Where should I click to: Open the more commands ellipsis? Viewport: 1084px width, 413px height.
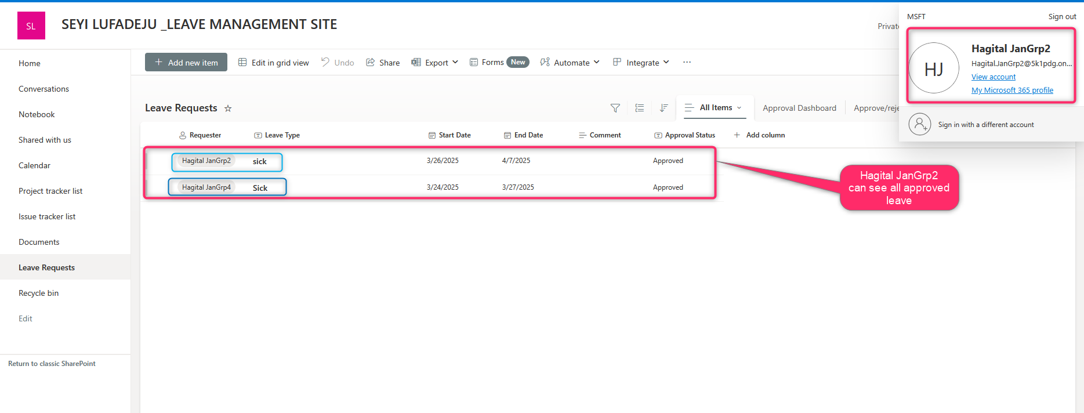click(x=687, y=62)
